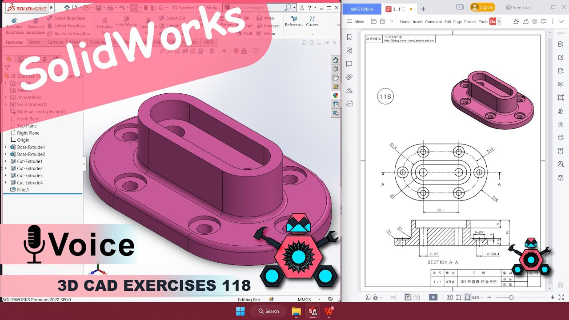Open FeatureManager design tree tab
This screenshot has height=320, width=569.
coord(9,59)
